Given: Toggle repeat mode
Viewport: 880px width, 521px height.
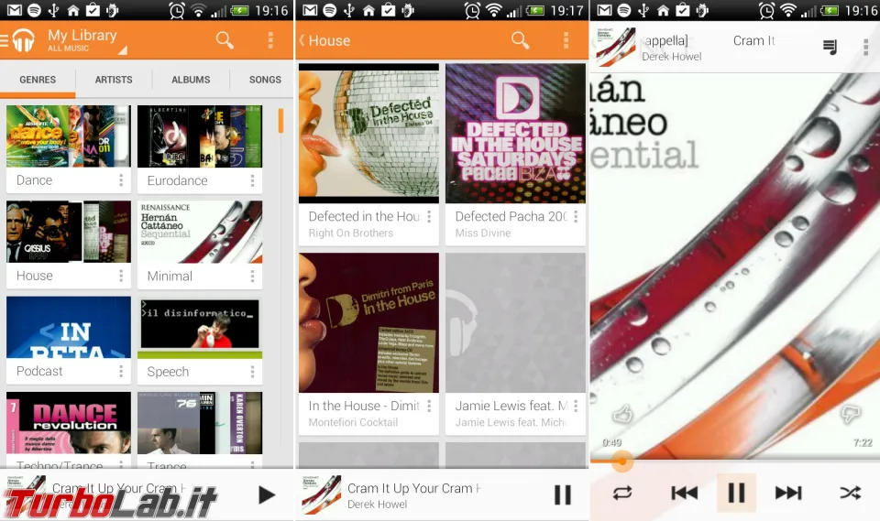Looking at the screenshot, I should tap(622, 493).
